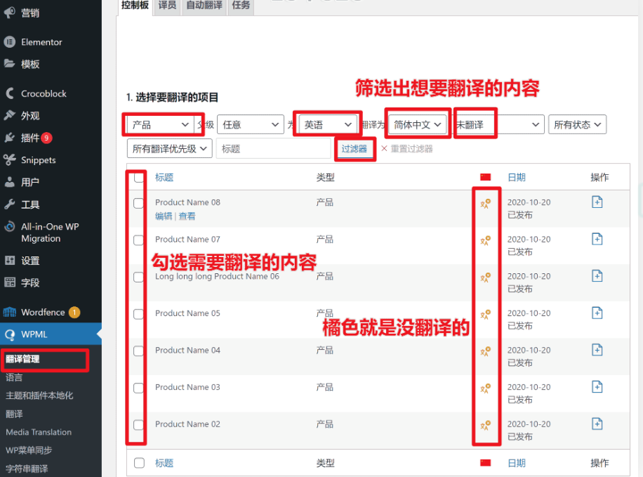
Task: Open 翻译管理 submenu item
Action: [x=23, y=359]
